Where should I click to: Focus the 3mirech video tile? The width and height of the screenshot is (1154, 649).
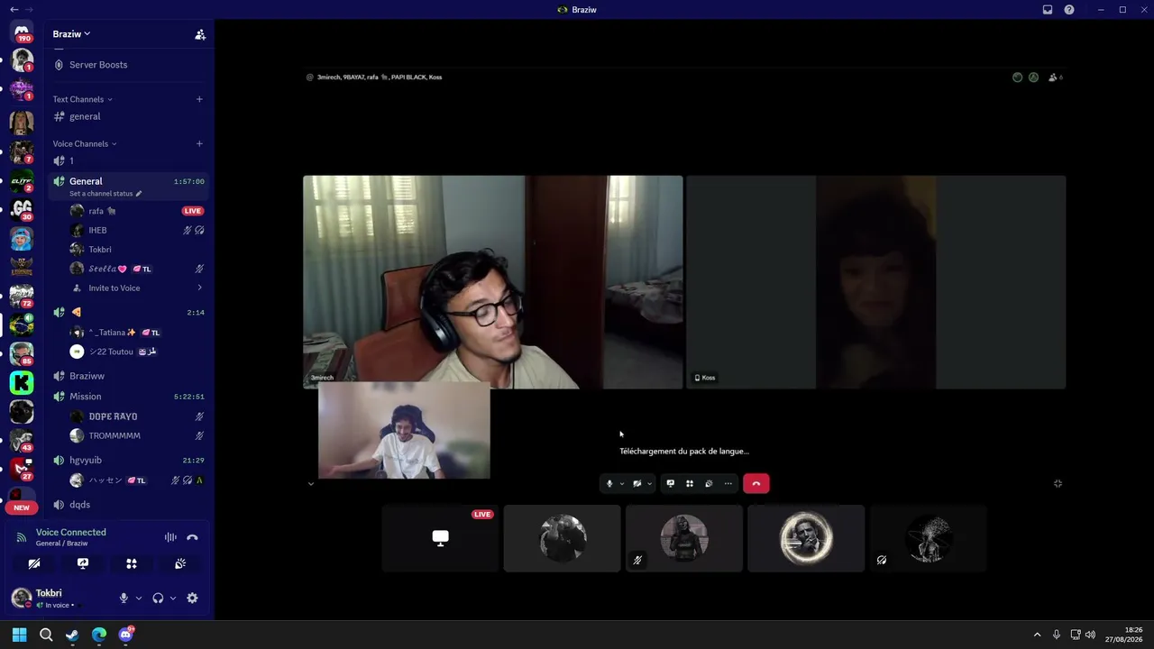click(x=493, y=282)
